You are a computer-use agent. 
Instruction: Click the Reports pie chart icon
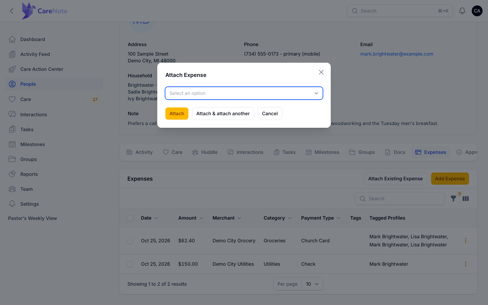click(12, 174)
